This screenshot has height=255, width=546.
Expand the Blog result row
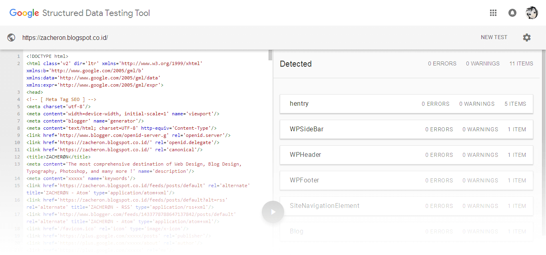point(407,231)
